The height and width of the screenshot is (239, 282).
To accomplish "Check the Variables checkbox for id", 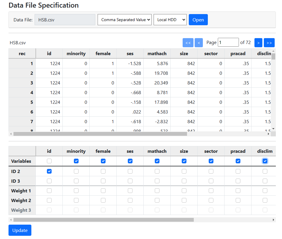I will [49, 161].
